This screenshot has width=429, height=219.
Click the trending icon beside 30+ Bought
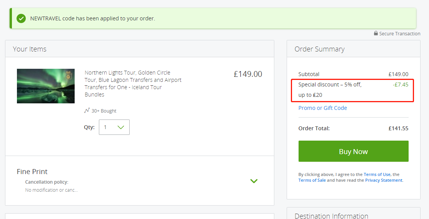(87, 111)
